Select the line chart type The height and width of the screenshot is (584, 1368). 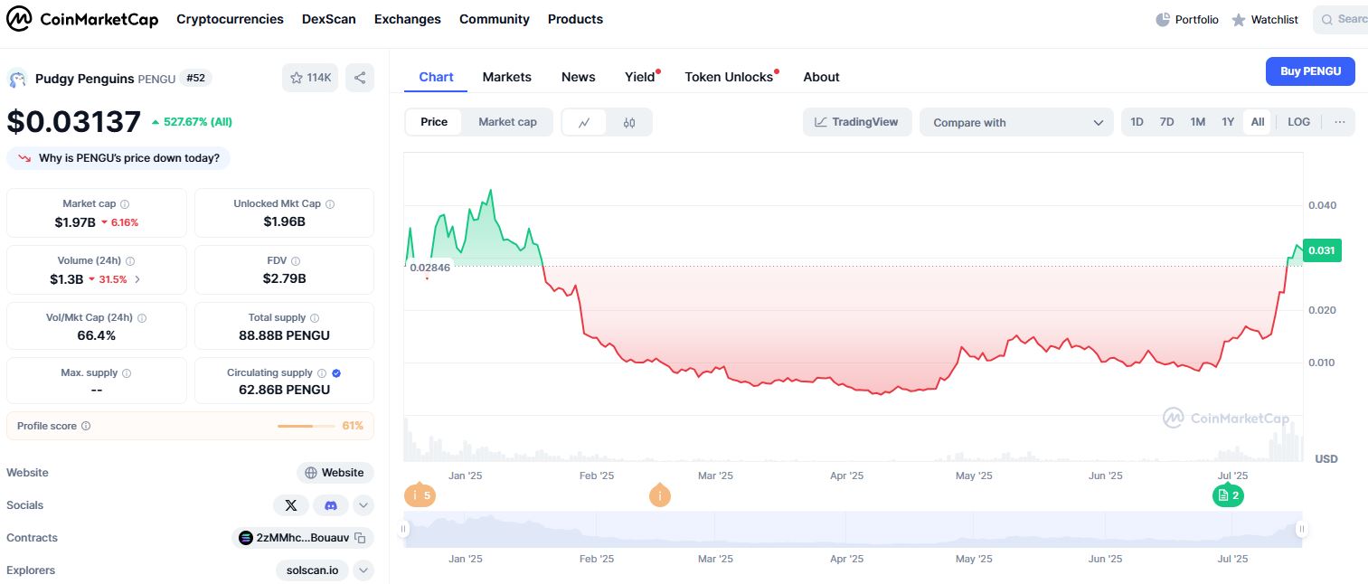[585, 122]
